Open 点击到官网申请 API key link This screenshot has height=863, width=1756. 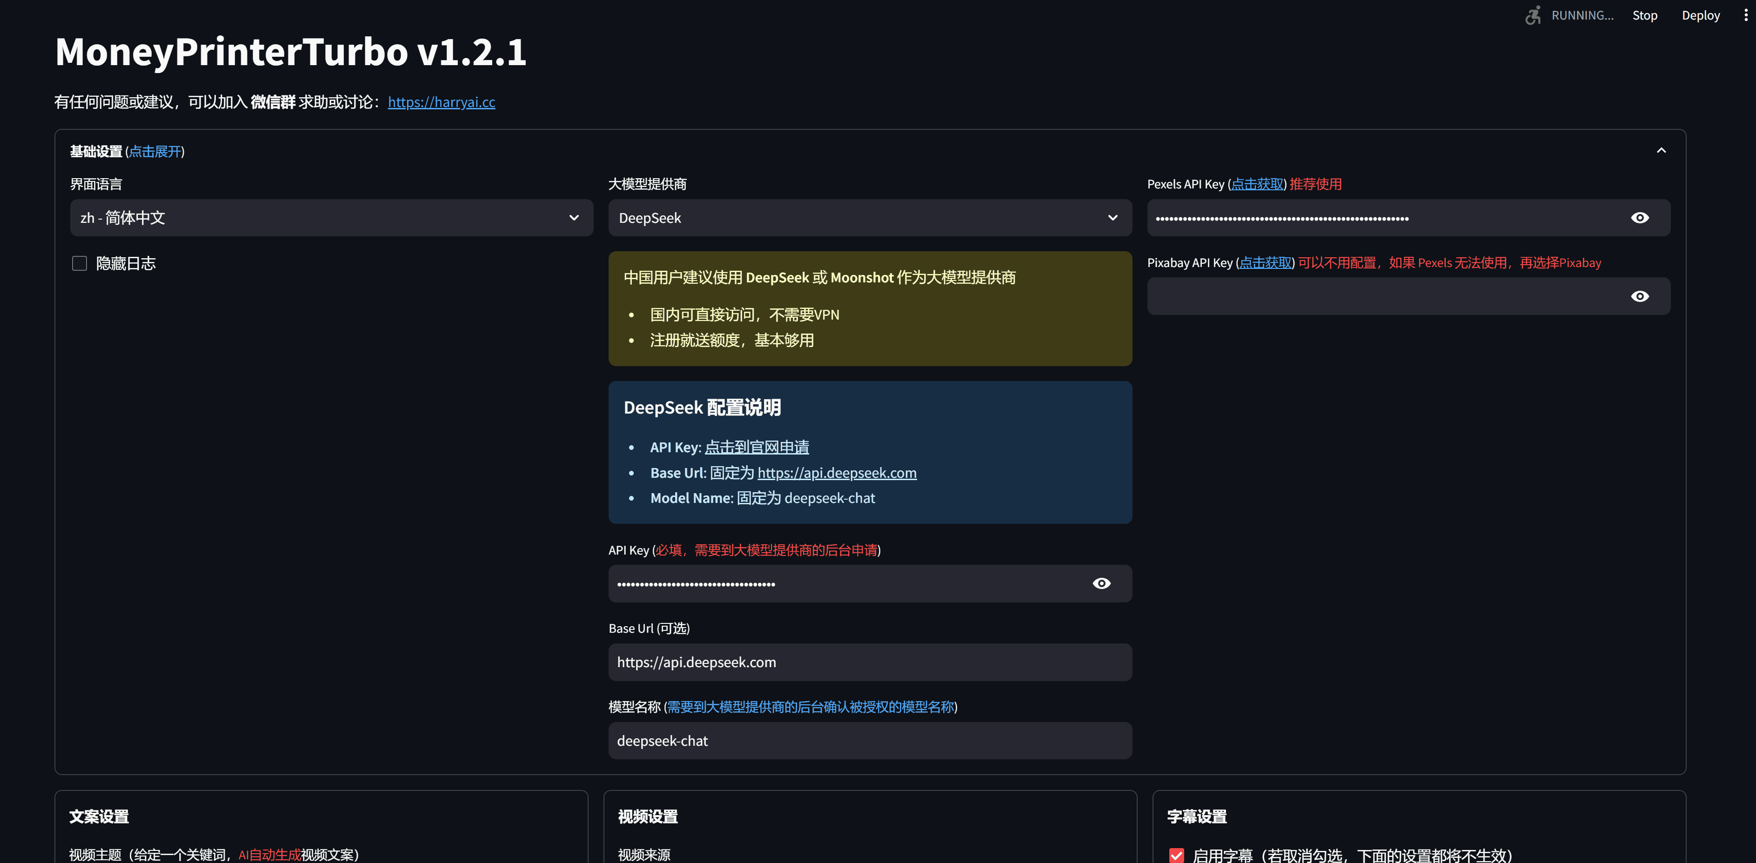757,447
